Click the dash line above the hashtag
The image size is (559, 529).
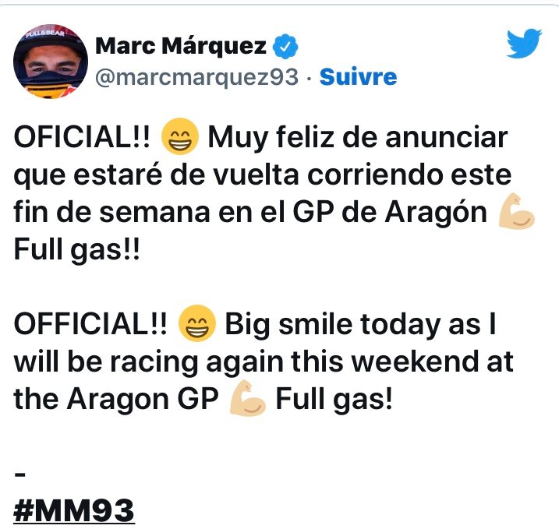point(19,474)
